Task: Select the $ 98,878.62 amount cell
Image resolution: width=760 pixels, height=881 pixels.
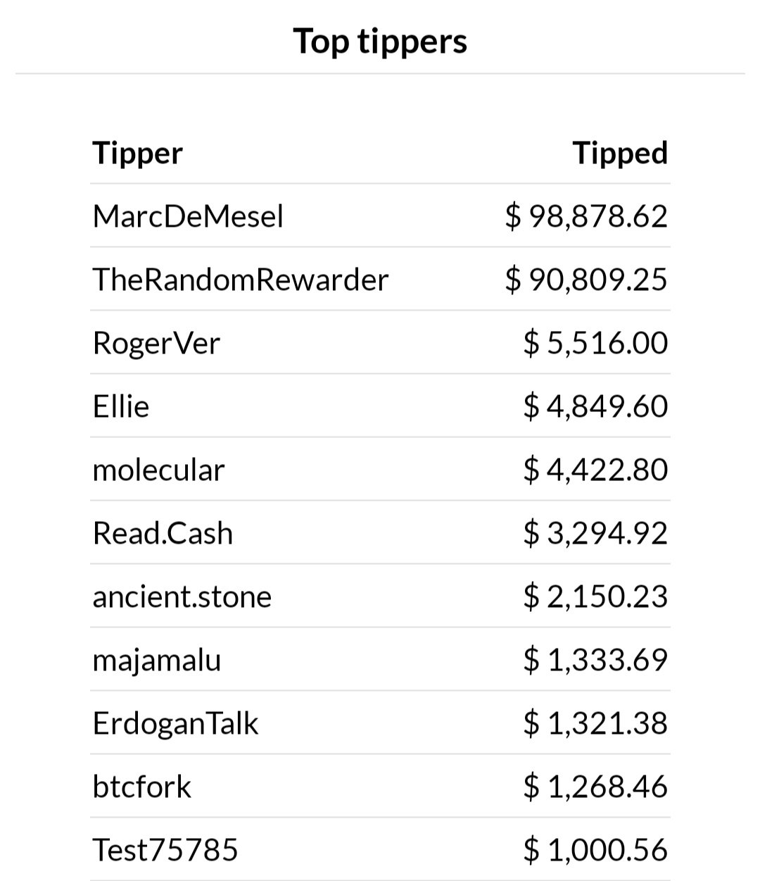Action: click(x=586, y=215)
